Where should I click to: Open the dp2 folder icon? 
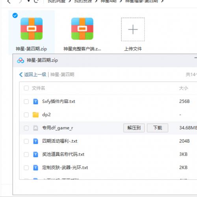point(35,115)
